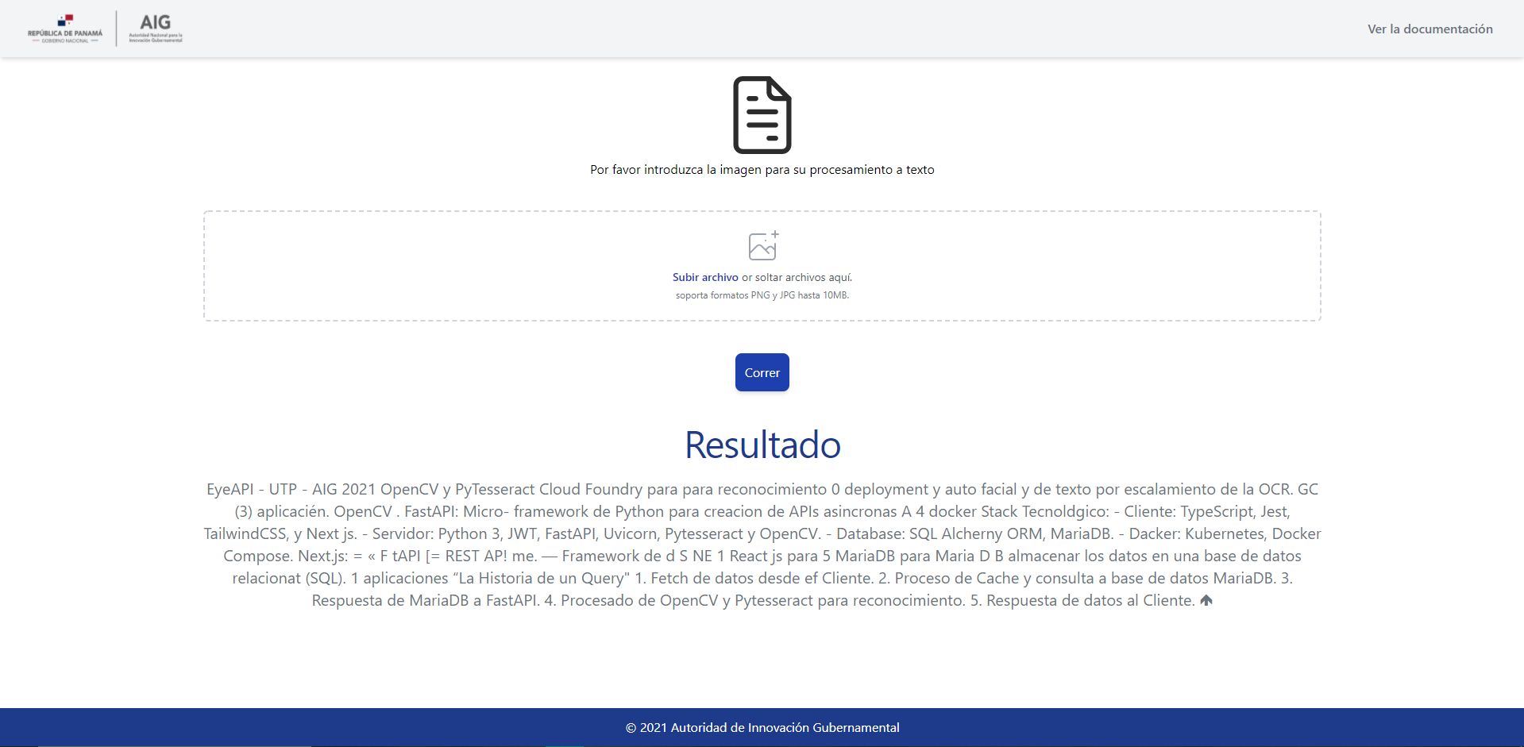The image size is (1524, 747).
Task: Click the OCR result paragraph text
Action: tap(762, 545)
